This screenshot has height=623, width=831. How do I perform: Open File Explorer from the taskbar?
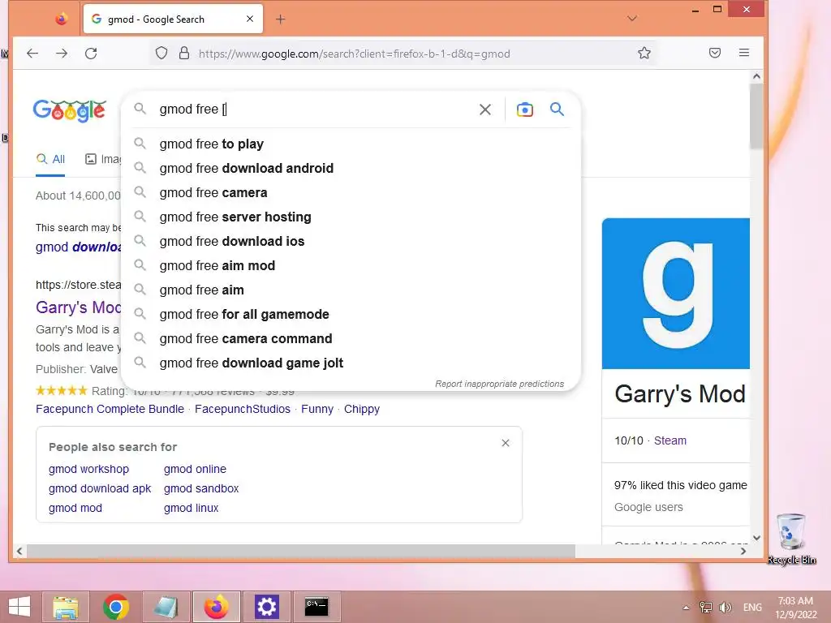67,607
